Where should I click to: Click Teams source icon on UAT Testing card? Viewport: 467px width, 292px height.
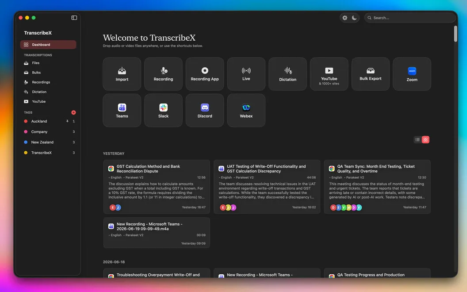click(x=221, y=169)
